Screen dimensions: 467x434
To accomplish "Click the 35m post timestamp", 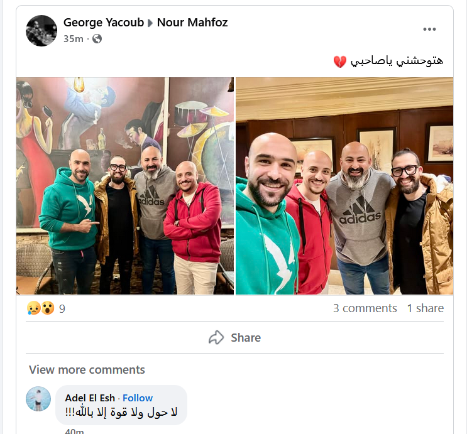I will tap(74, 39).
